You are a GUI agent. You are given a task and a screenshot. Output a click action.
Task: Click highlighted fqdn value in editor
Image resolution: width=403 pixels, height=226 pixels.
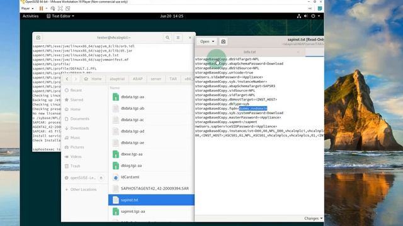[x=253, y=109]
